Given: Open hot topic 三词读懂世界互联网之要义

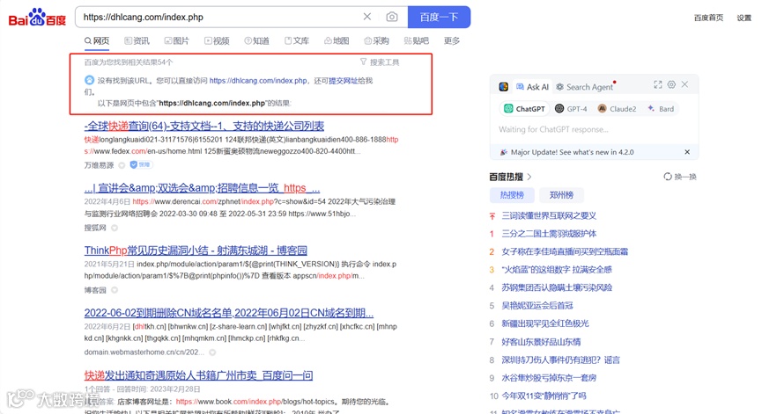Looking at the screenshot, I should (549, 215).
